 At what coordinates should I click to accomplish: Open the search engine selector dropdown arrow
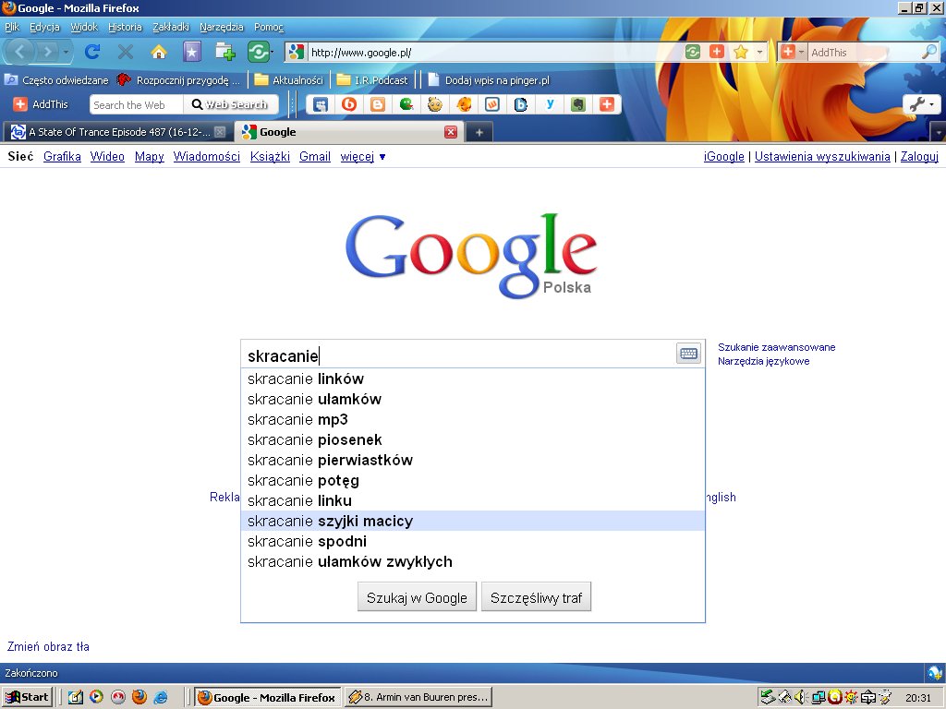(802, 53)
